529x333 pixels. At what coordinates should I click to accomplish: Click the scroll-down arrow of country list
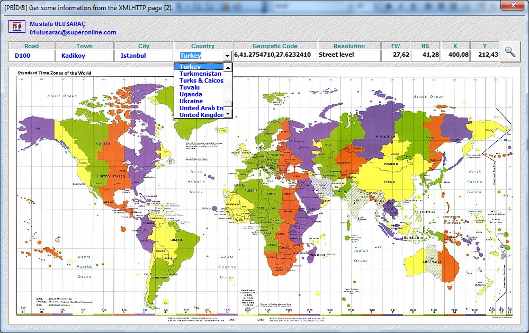(x=229, y=114)
